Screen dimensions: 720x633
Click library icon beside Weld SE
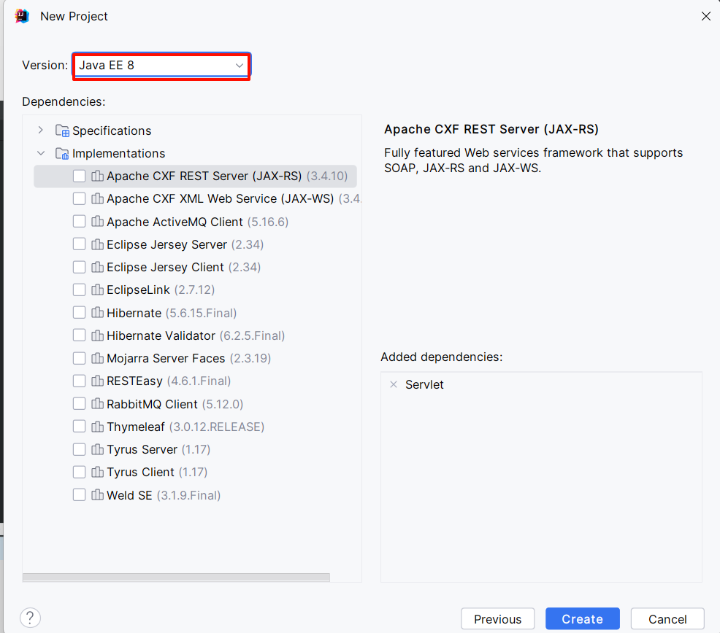(97, 494)
